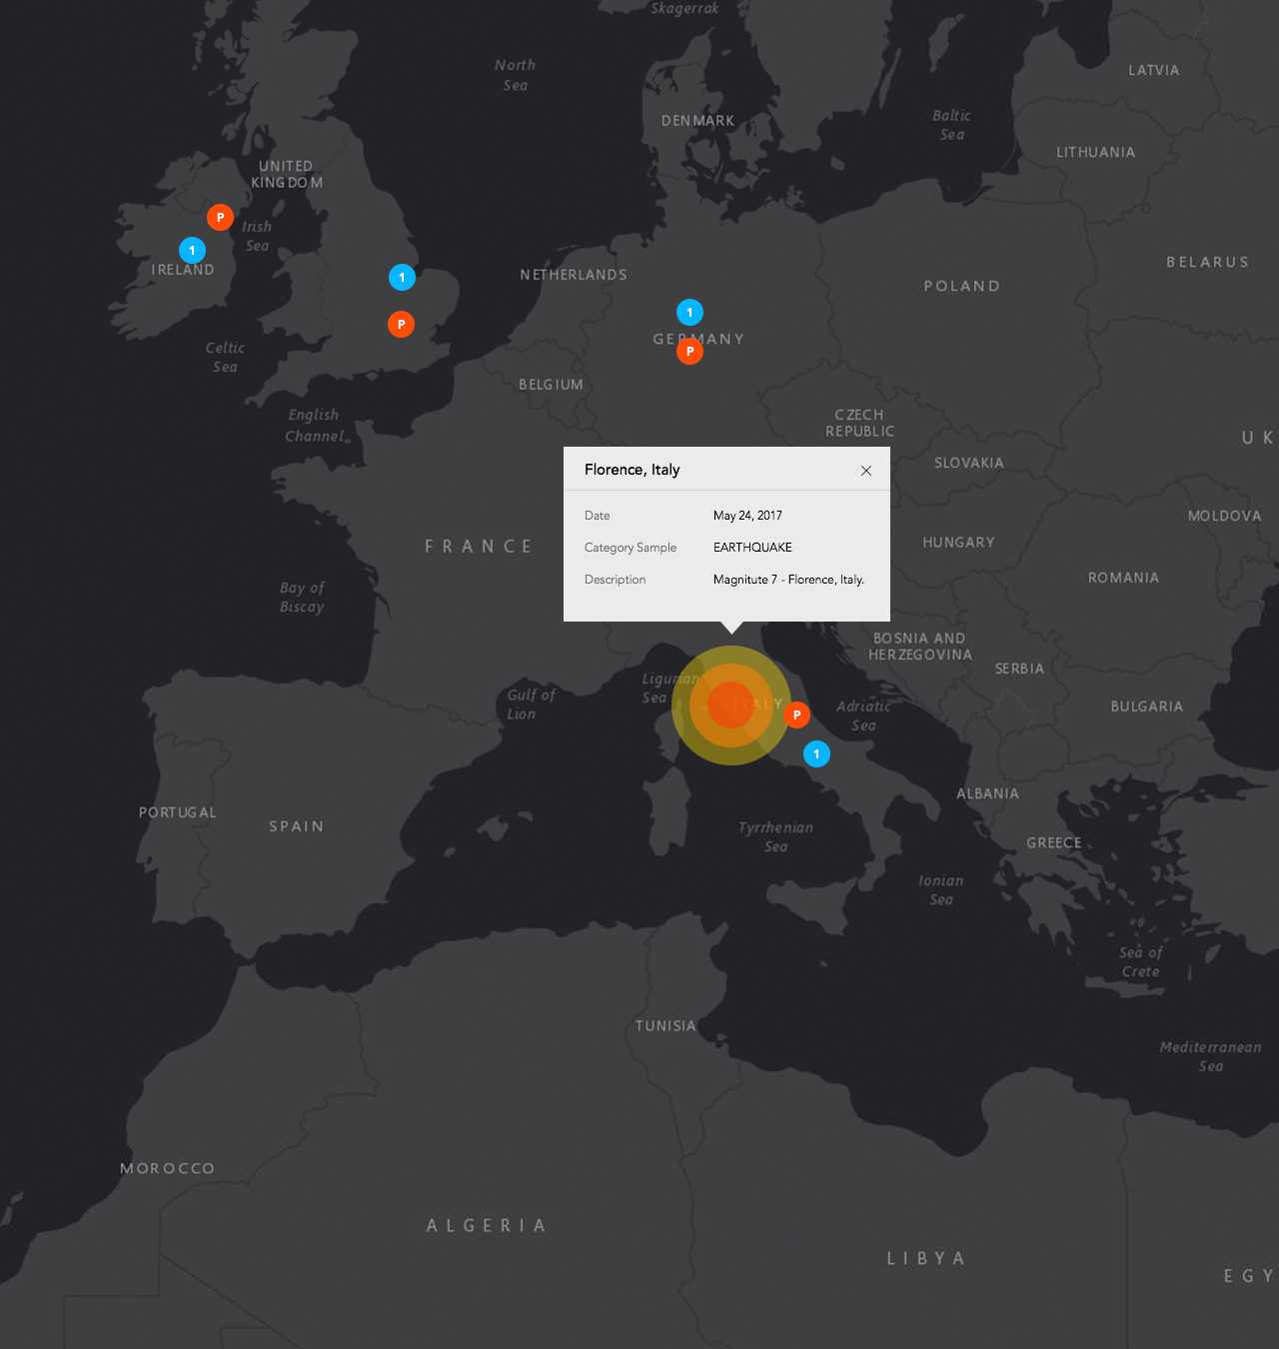Click the blue 1 marker near Ireland label
Viewport: 1279px width, 1349px height.
tap(192, 250)
